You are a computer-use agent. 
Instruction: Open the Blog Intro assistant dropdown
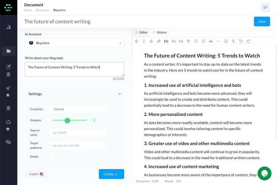point(74,43)
